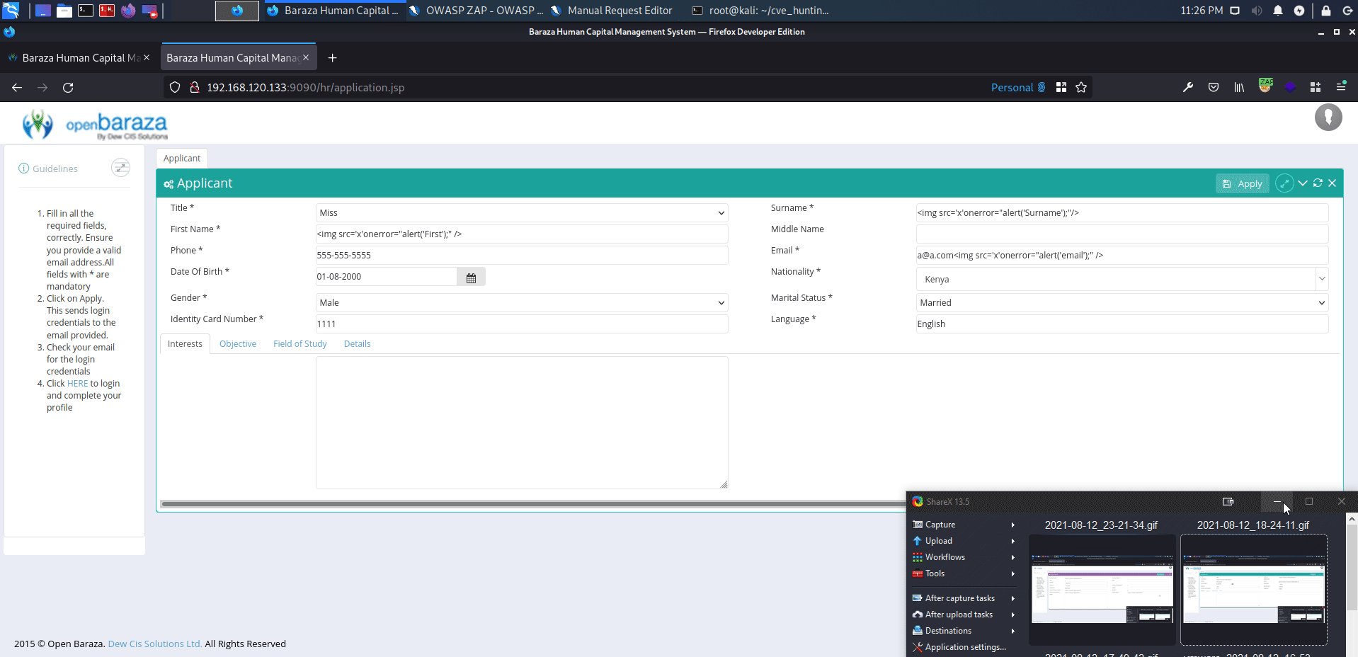Click the ZAP extension icon
Screen dimensions: 1358x657
point(1265,86)
